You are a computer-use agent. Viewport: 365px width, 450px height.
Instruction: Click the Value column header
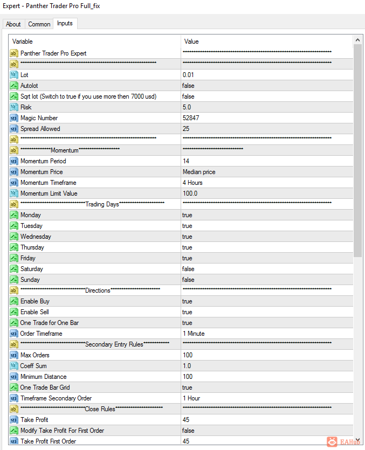click(191, 41)
